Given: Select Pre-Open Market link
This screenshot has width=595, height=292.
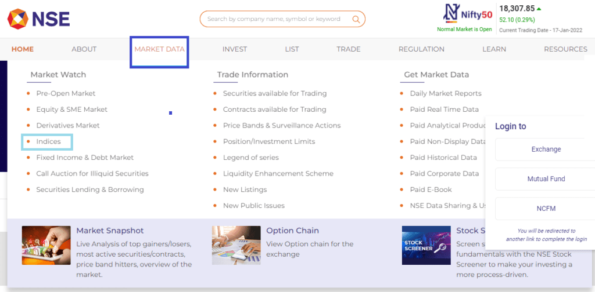Looking at the screenshot, I should [66, 93].
